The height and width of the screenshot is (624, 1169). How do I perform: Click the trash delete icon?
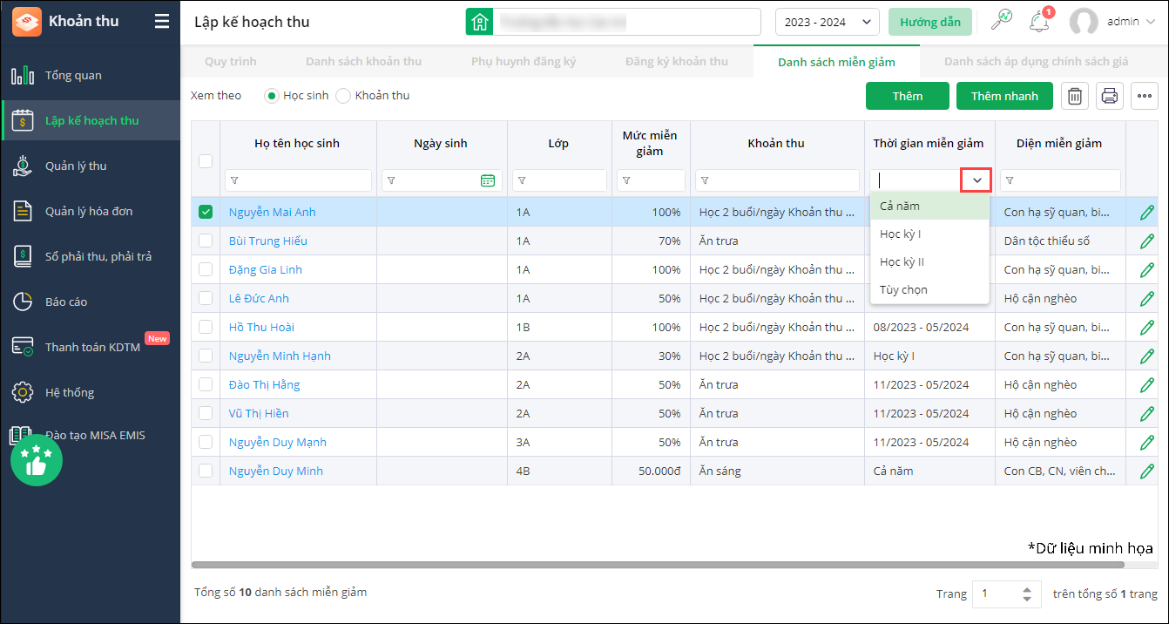point(1075,96)
